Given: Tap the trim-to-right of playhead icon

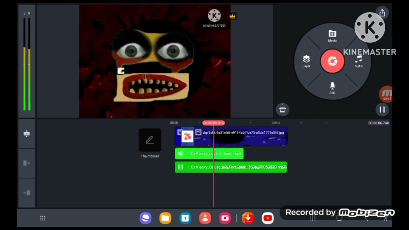Looking at the screenshot, I should tap(27, 193).
